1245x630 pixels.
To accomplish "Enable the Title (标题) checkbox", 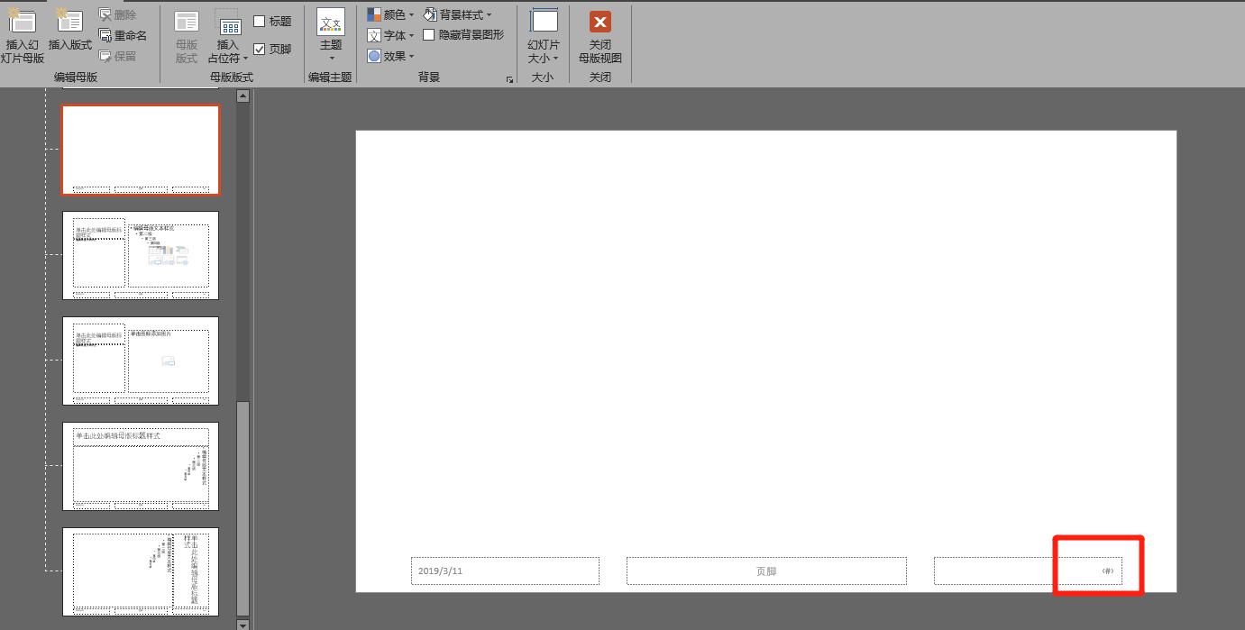I will point(260,21).
